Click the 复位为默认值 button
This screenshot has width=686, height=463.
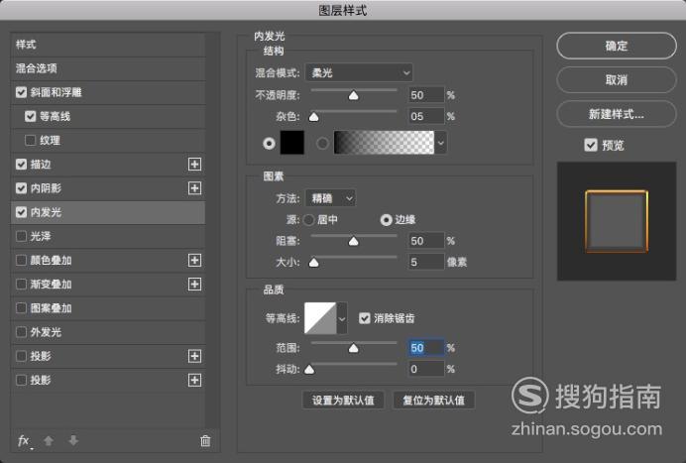pos(433,400)
